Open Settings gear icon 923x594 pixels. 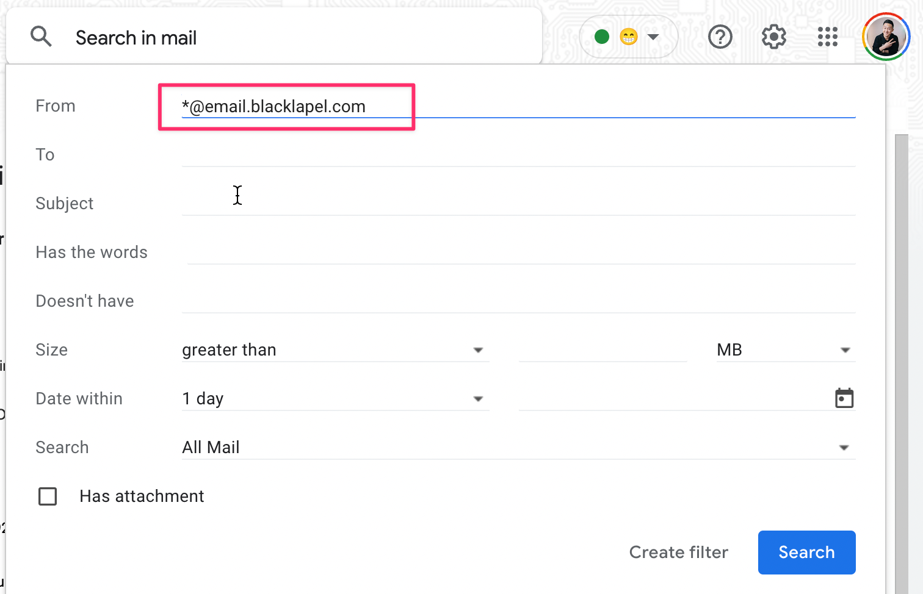click(774, 37)
